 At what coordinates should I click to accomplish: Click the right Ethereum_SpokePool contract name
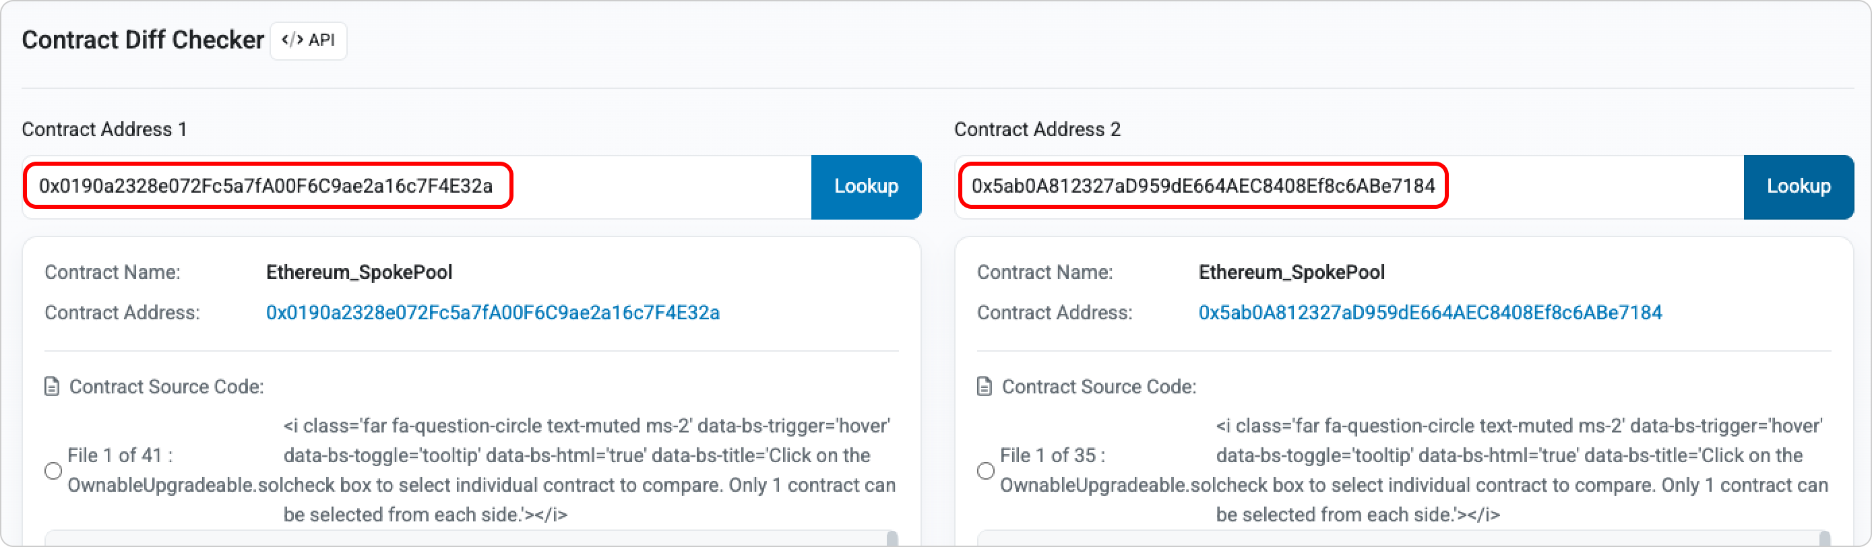coord(1291,272)
